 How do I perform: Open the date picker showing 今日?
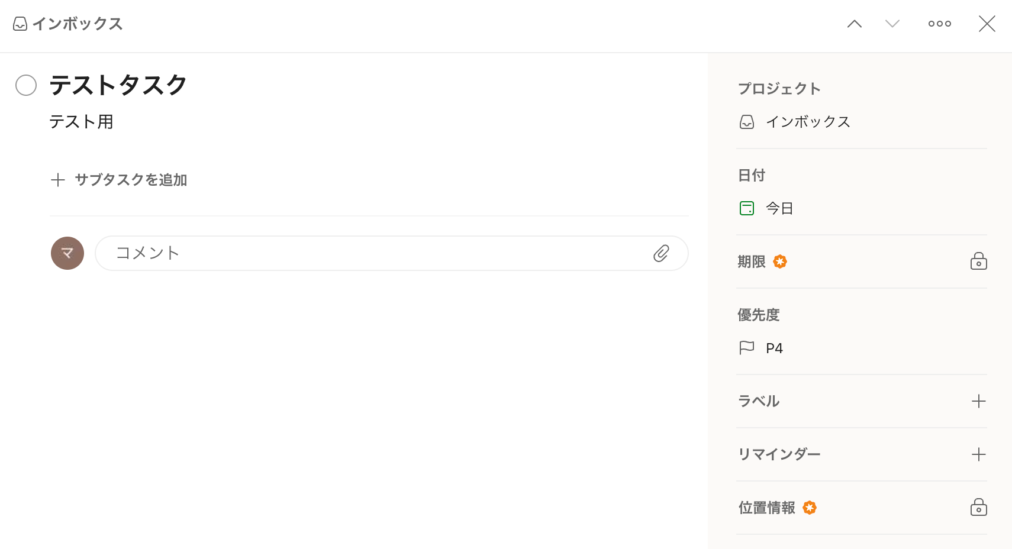coord(779,208)
